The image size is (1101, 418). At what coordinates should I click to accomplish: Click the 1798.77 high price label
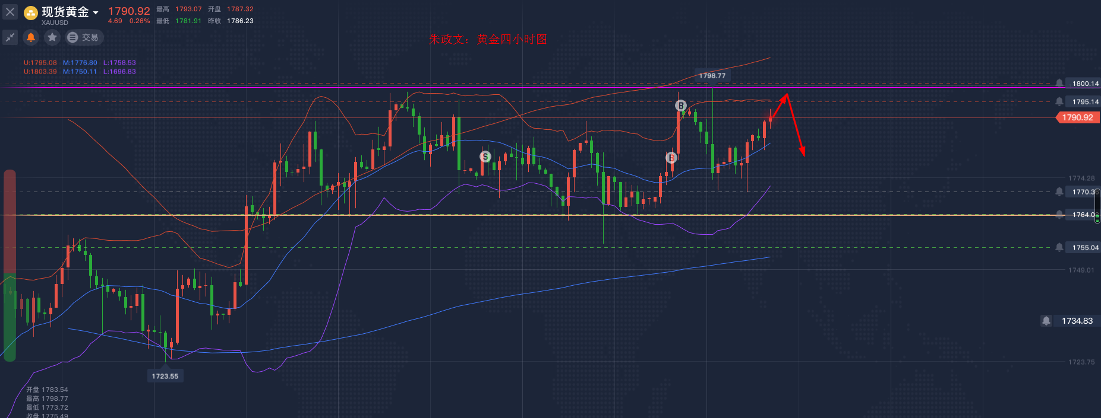(712, 76)
